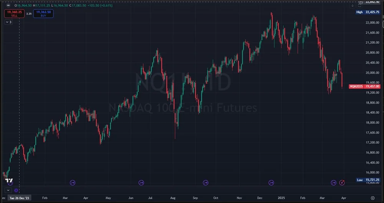Click the +103.50 (+0.61%) change value

pos(100,5)
